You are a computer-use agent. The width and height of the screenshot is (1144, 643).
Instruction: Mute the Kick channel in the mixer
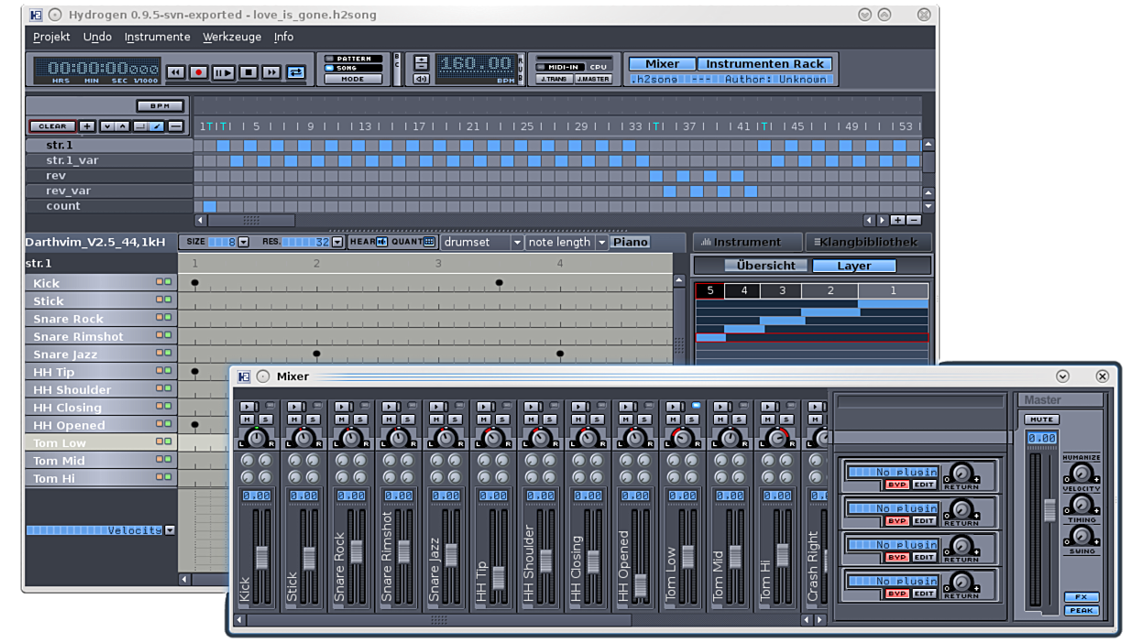click(247, 420)
